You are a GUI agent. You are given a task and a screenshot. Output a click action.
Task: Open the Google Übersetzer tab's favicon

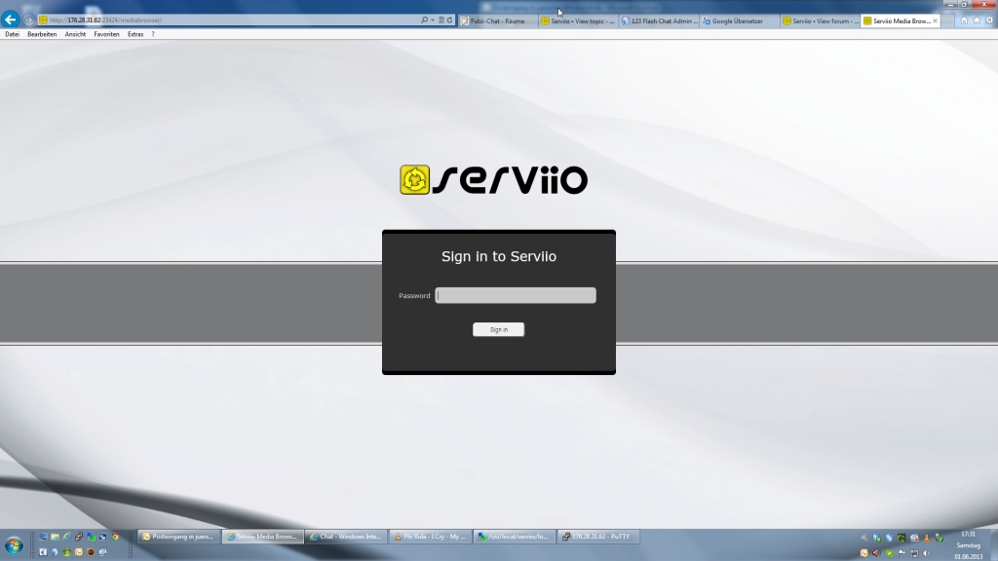(x=706, y=19)
